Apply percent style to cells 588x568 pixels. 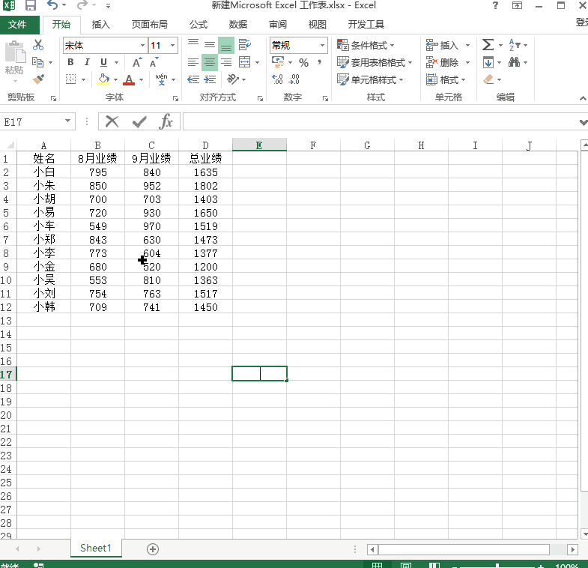304,62
